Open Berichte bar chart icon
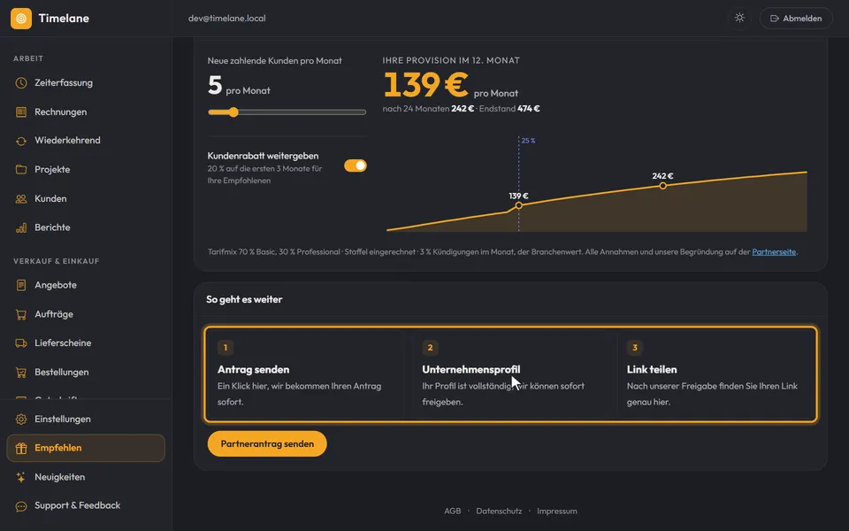The image size is (849, 531). pyautogui.click(x=21, y=227)
